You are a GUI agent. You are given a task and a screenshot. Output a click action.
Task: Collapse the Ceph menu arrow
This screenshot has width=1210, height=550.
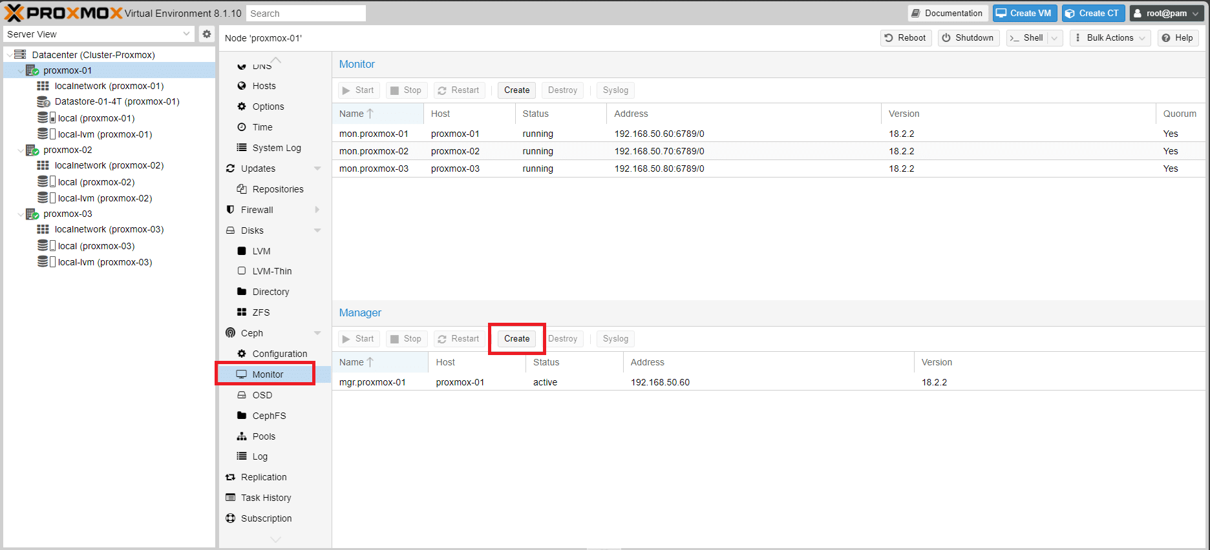coord(317,333)
